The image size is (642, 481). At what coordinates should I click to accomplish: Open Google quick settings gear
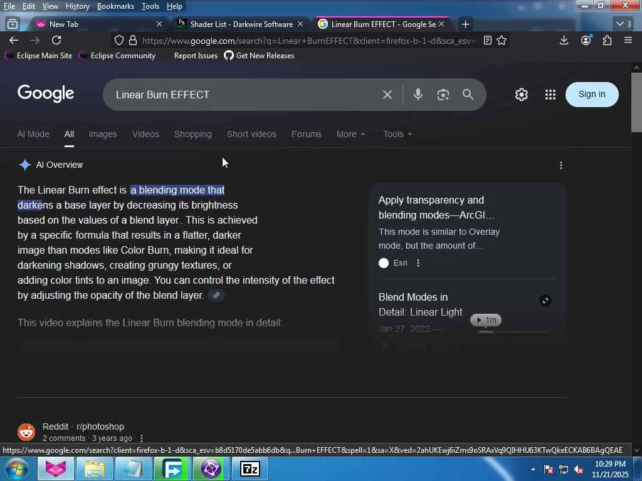521,95
